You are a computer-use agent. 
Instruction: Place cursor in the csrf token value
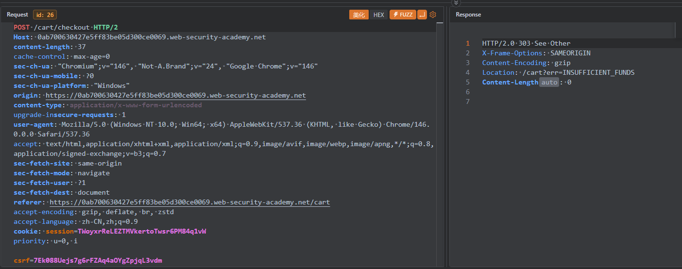pyautogui.click(x=97, y=261)
